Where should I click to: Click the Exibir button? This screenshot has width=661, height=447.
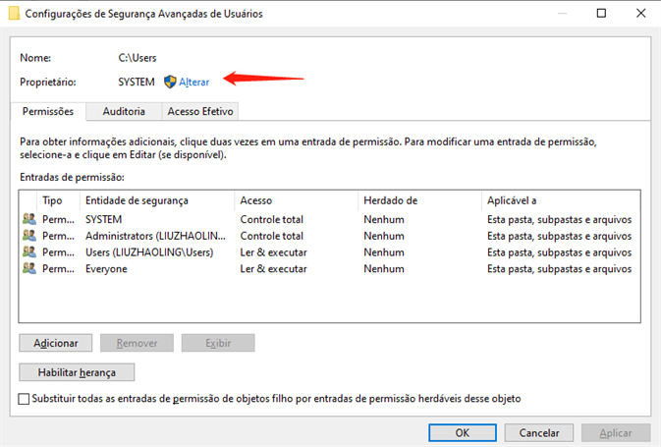pos(218,343)
